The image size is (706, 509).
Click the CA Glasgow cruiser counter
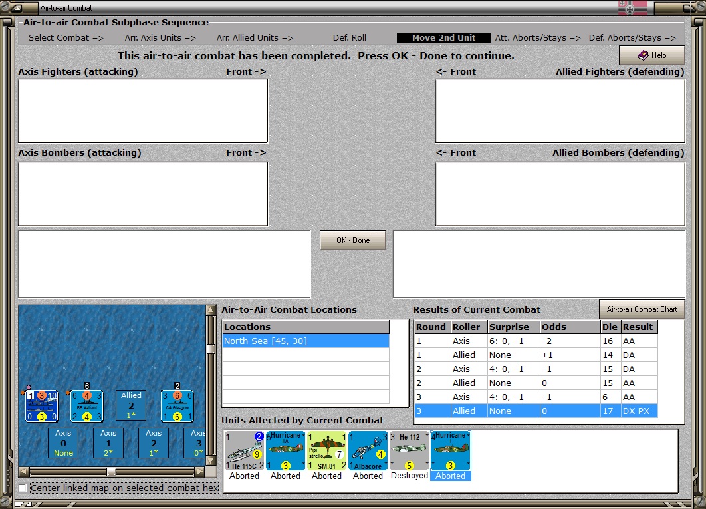[177, 406]
